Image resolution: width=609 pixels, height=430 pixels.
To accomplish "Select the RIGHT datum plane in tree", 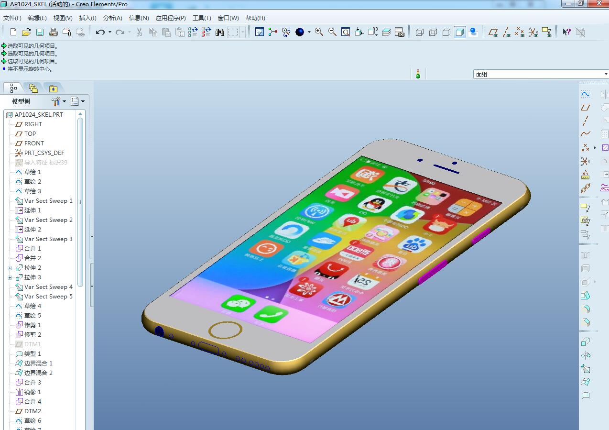I will (33, 124).
